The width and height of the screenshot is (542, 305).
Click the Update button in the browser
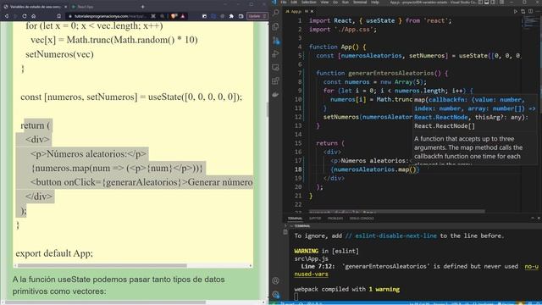[x=257, y=16]
